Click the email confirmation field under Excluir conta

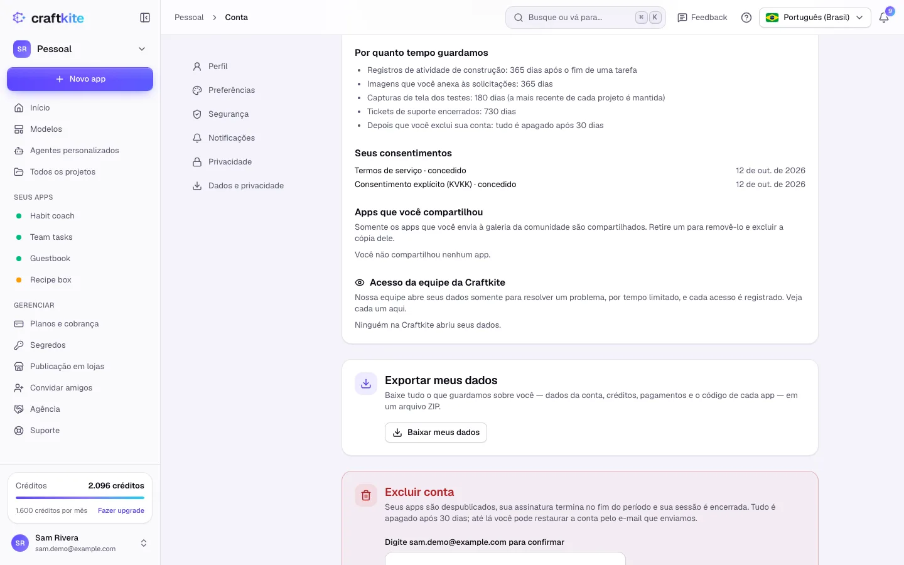[x=505, y=559]
